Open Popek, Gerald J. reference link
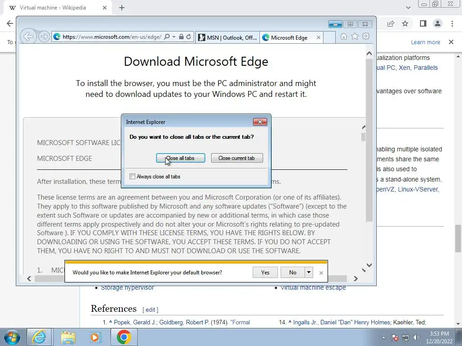 click(x=135, y=322)
